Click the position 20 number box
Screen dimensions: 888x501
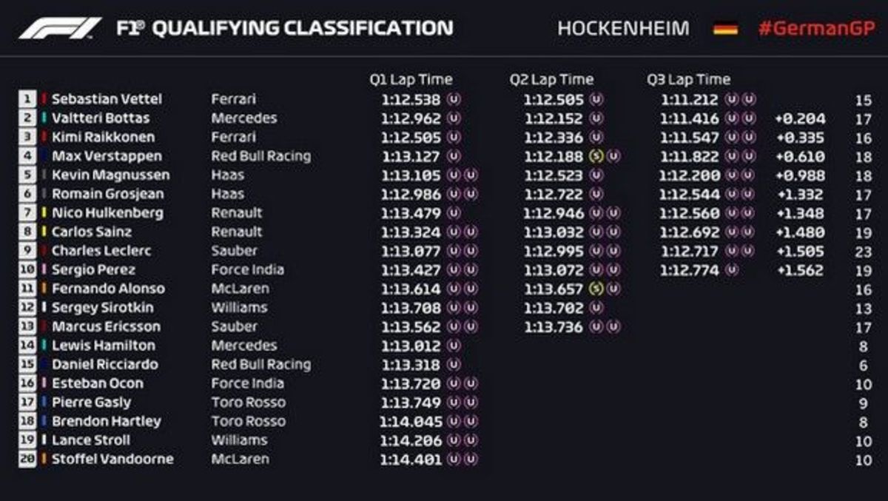click(x=27, y=459)
